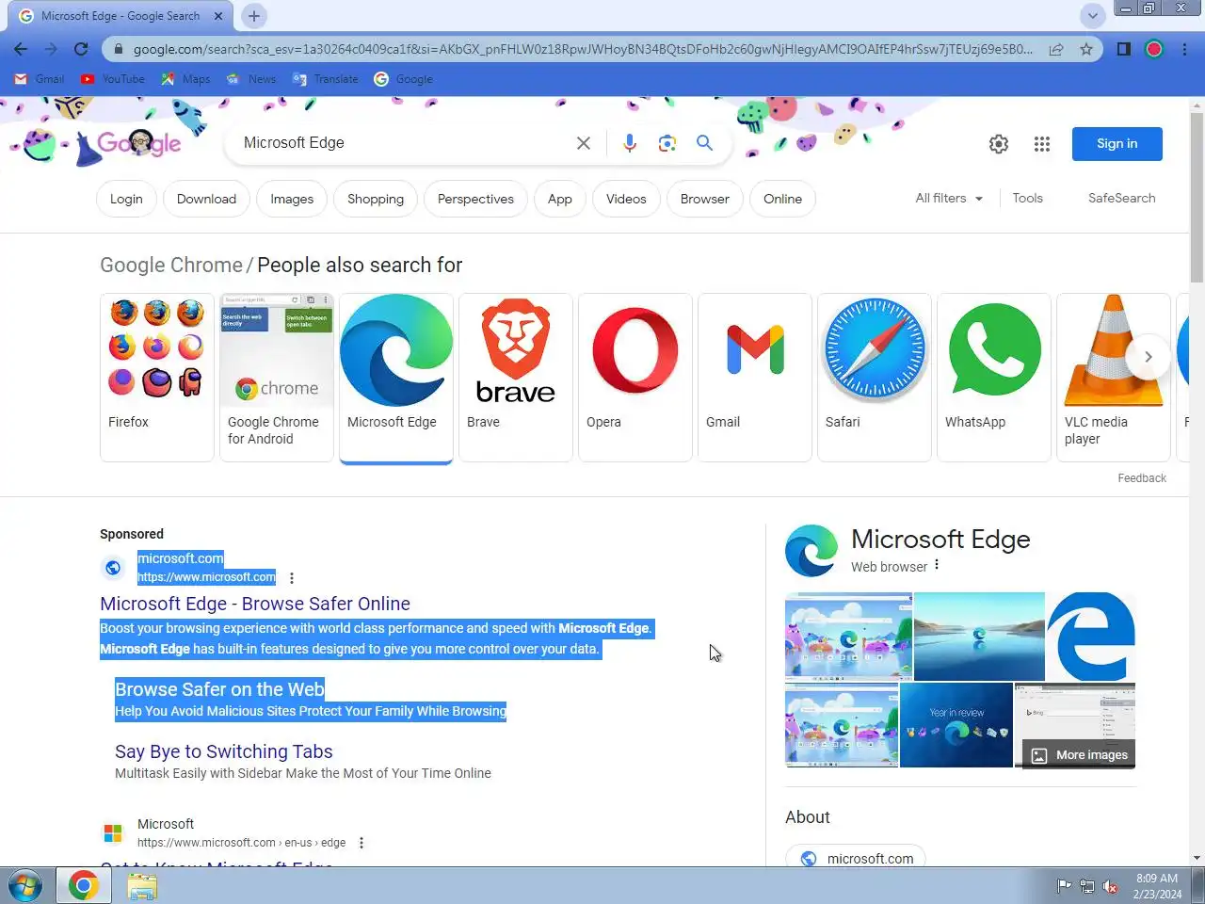Select the Safari related search card
Screen dimensions: 1205x904
875,377
